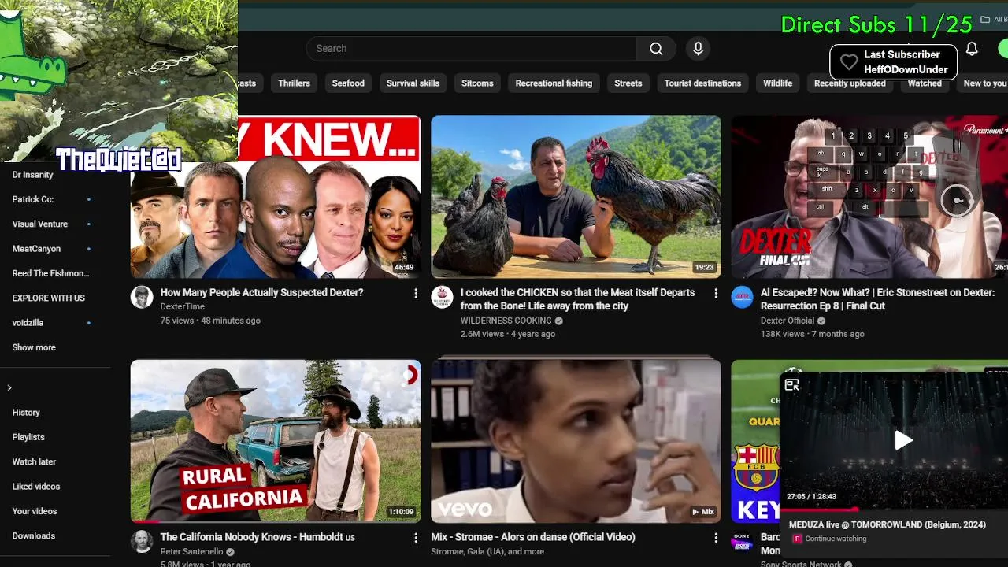
Task: Open MeatCanyon subscription
Action: click(x=36, y=249)
